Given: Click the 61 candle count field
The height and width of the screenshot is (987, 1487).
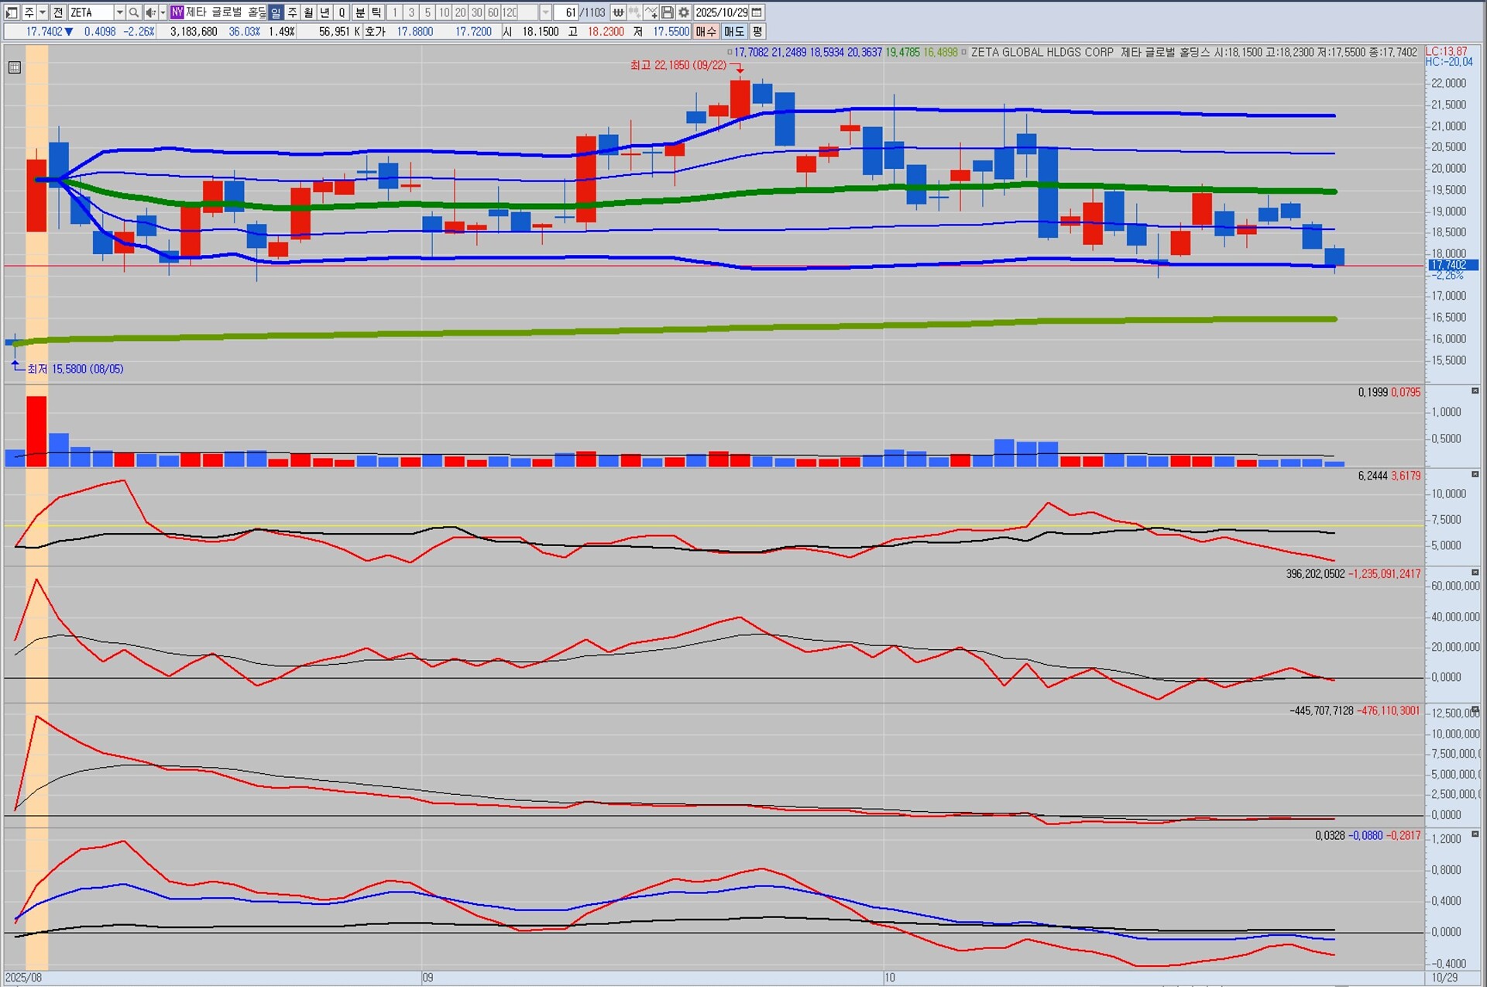Looking at the screenshot, I should pyautogui.click(x=566, y=12).
